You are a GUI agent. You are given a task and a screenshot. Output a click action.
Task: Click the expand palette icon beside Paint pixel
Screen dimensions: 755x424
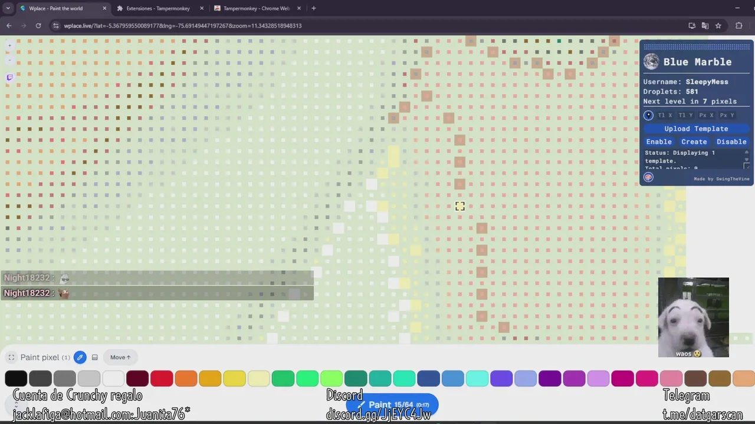coord(11,357)
